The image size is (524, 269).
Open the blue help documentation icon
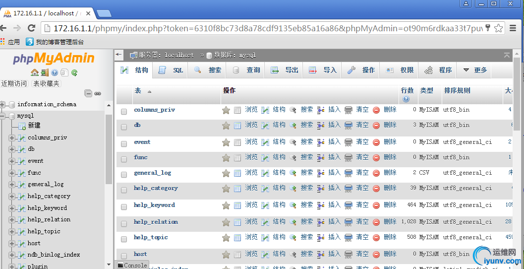pyautogui.click(x=55, y=72)
